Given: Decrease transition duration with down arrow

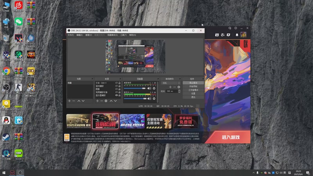Looking at the screenshot, I should point(179,92).
